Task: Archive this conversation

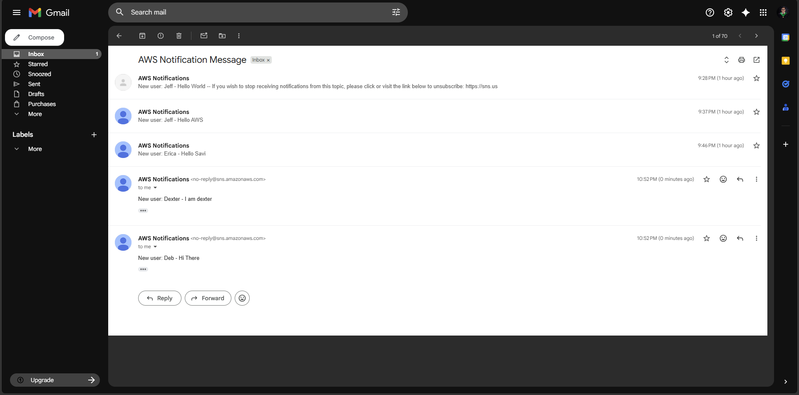Action: click(x=142, y=36)
